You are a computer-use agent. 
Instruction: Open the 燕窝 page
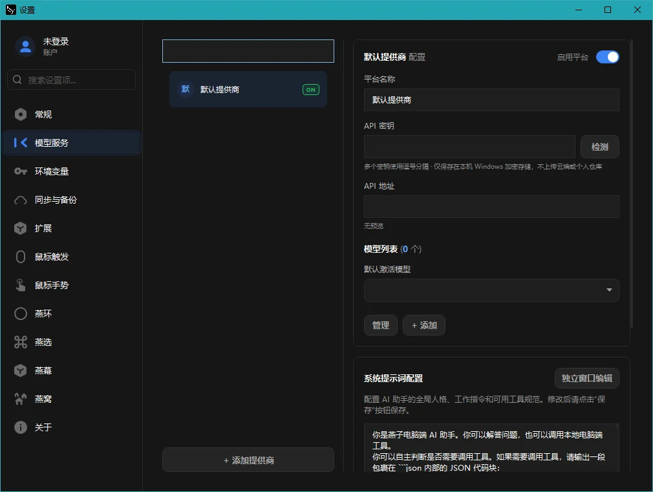72,399
